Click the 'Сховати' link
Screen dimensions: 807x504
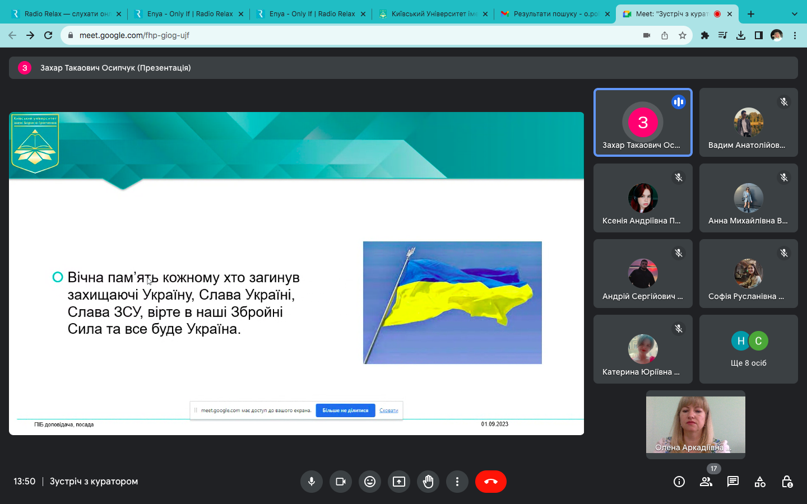click(388, 410)
